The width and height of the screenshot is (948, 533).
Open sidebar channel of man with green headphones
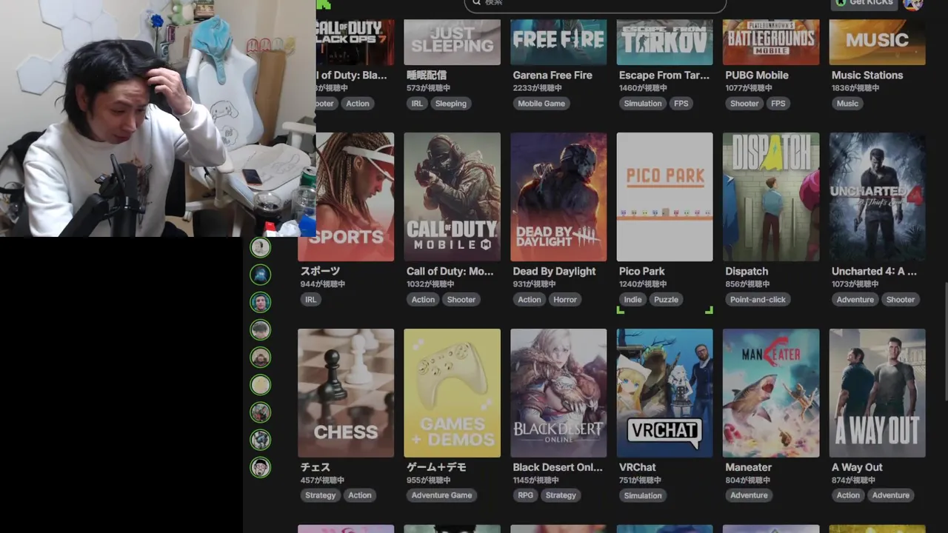260,302
